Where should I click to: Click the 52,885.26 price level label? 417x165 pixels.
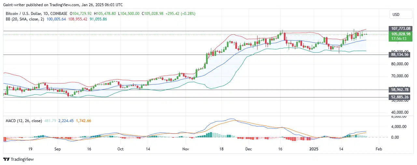(x=399, y=97)
